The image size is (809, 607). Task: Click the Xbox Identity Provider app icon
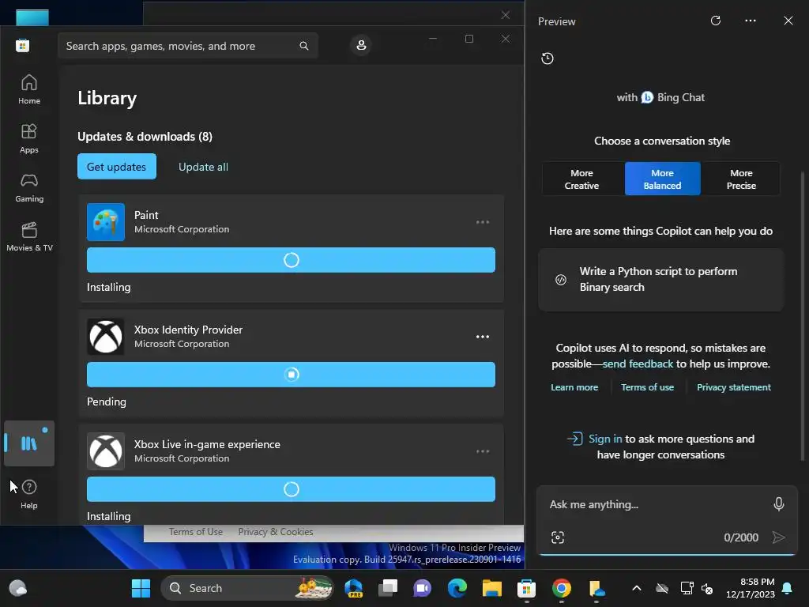point(106,337)
